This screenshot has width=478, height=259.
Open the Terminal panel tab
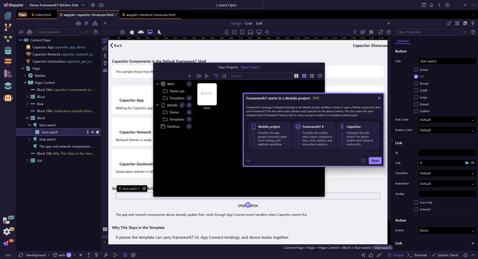pyautogui.click(x=417, y=255)
